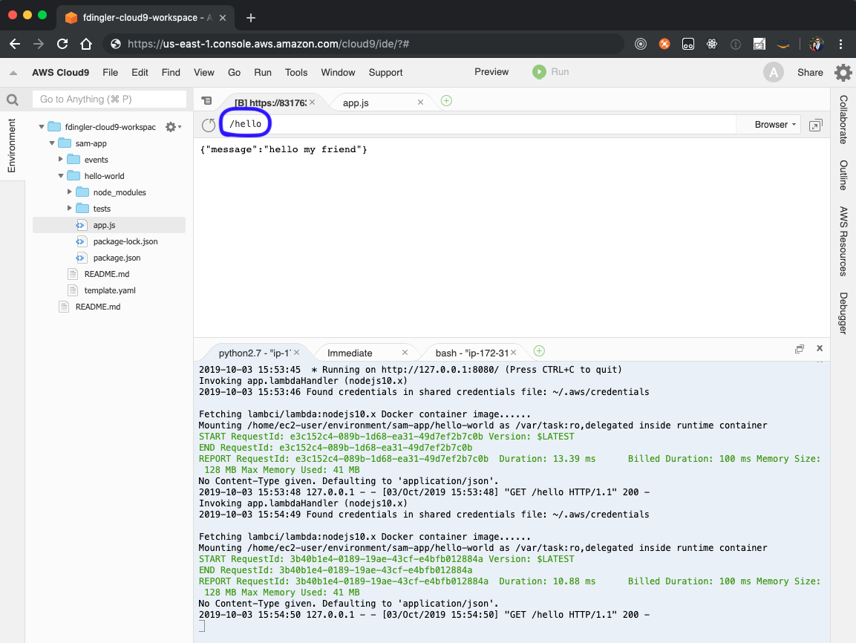The width and height of the screenshot is (856, 643).
Task: Open AWS Resources side panel
Action: click(x=843, y=241)
